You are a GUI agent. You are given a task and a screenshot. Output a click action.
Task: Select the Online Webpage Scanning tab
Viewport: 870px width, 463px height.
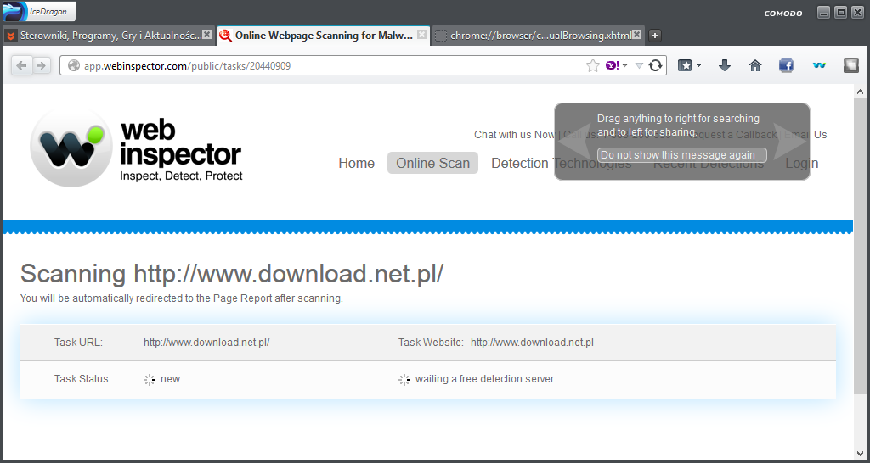pos(324,36)
